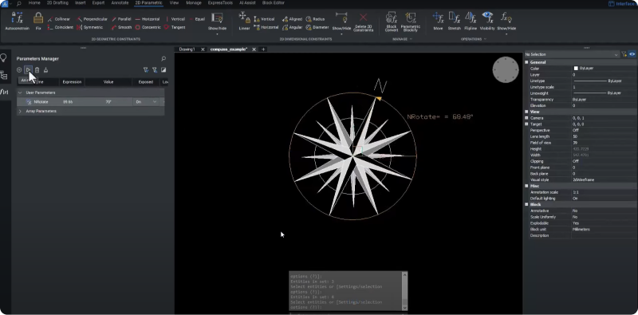Open the 2D Drafting ribbon tab
The height and width of the screenshot is (315, 638).
57,3
